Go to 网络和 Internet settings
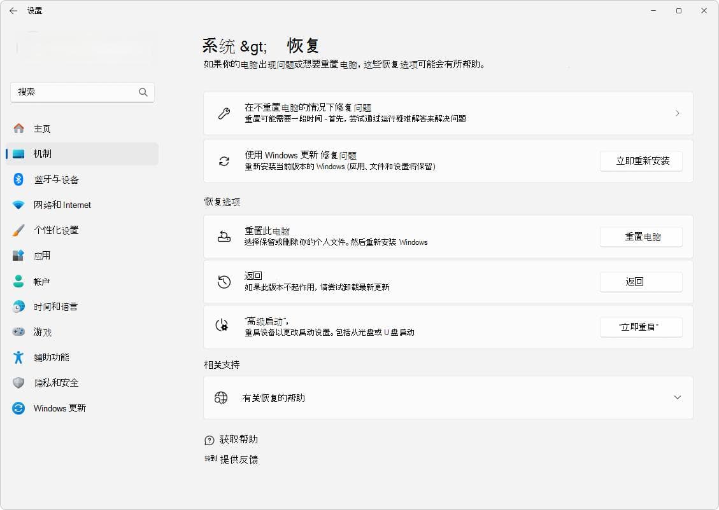The image size is (719, 510). coord(82,205)
